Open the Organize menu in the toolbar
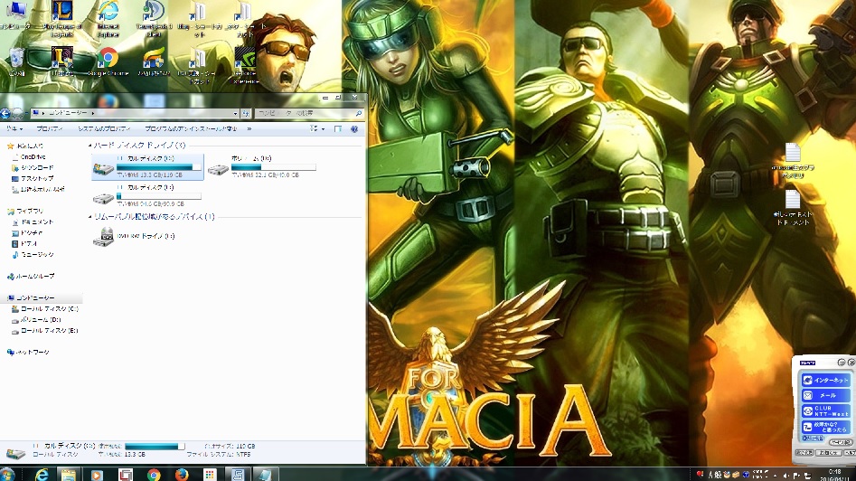The image size is (856, 481). tap(16, 129)
